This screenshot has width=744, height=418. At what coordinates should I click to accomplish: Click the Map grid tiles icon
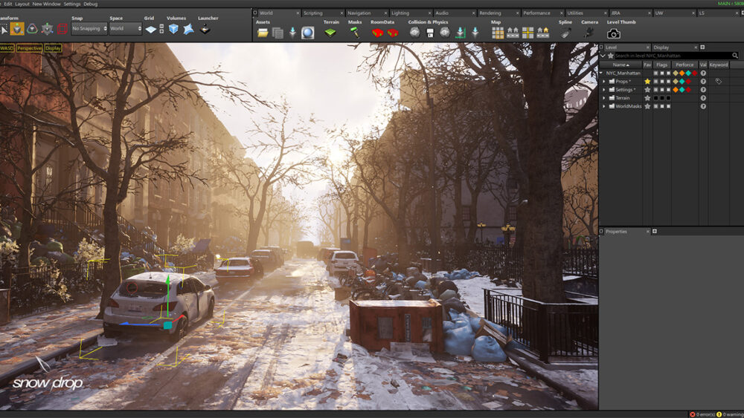(498, 33)
